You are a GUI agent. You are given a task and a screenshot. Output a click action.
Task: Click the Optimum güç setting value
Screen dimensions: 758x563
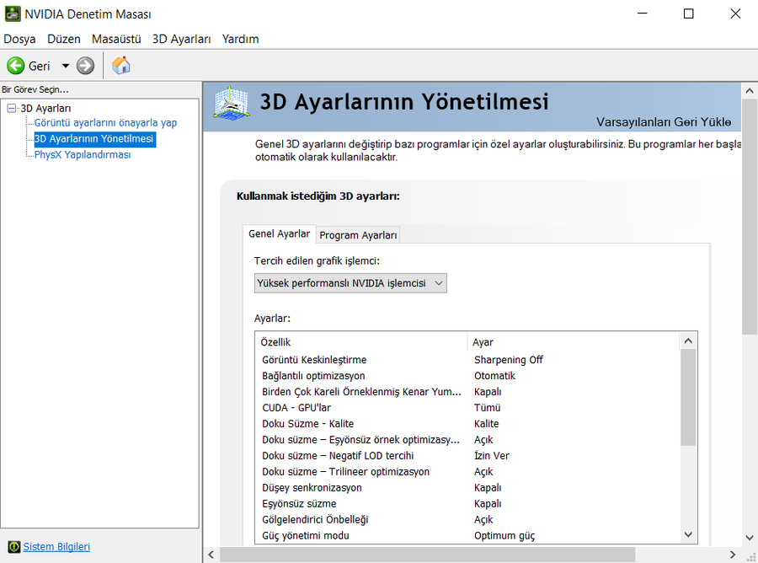click(504, 535)
